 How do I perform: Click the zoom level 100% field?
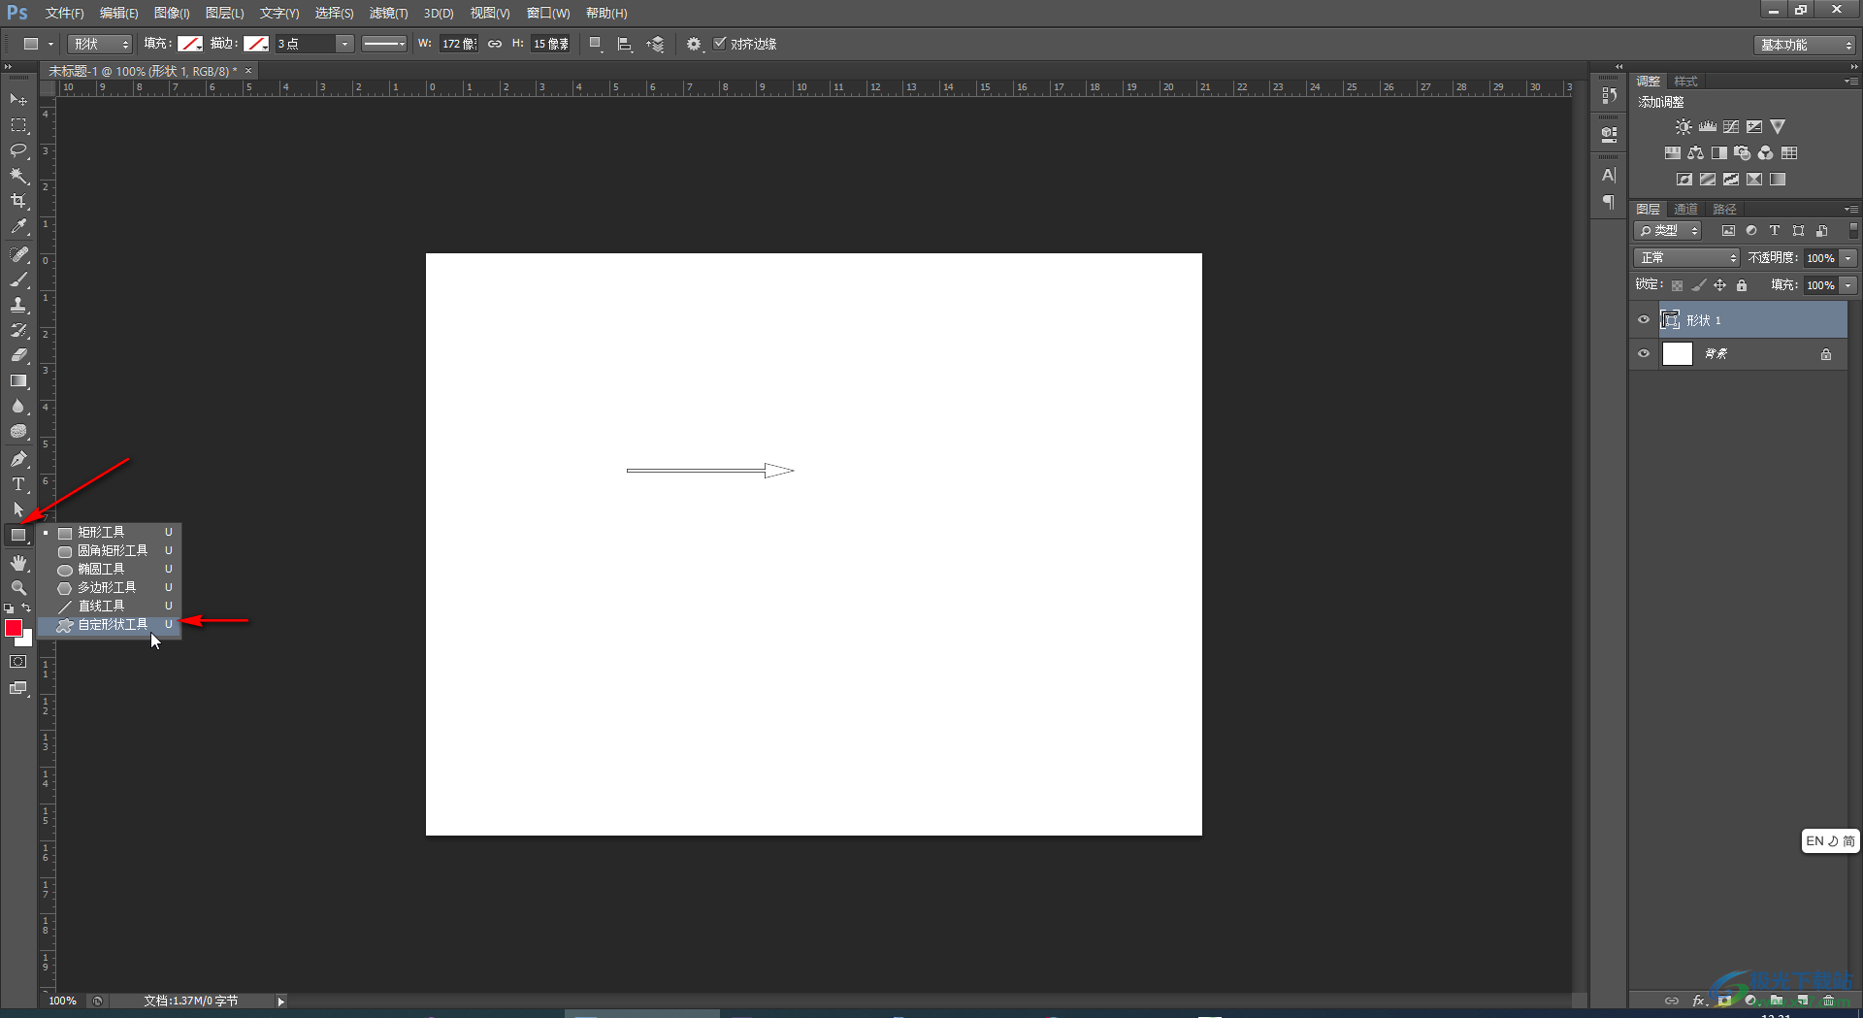(x=63, y=1001)
